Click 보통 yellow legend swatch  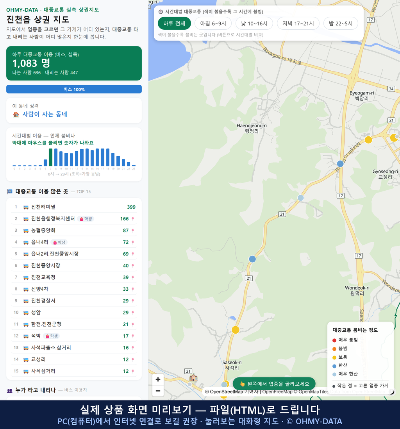(334, 357)
